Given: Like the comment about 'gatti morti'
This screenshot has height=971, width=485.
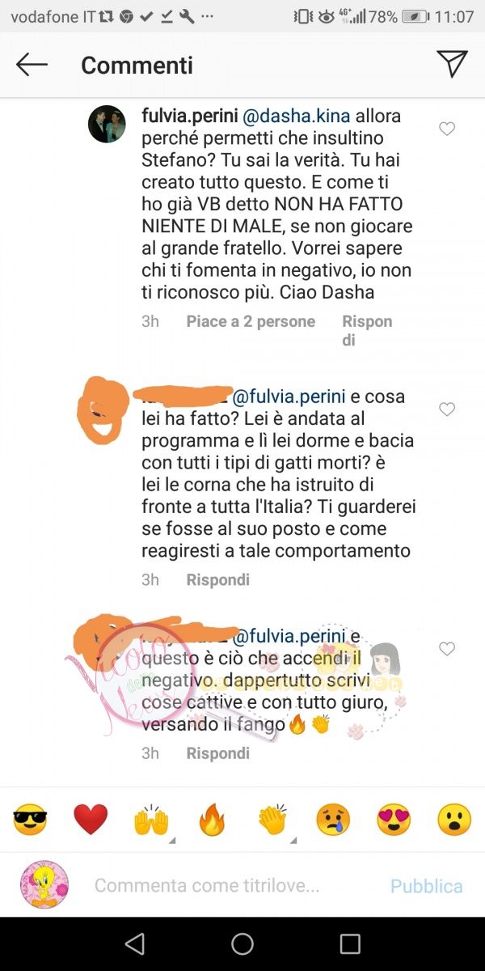Looking at the screenshot, I should pos(447,409).
